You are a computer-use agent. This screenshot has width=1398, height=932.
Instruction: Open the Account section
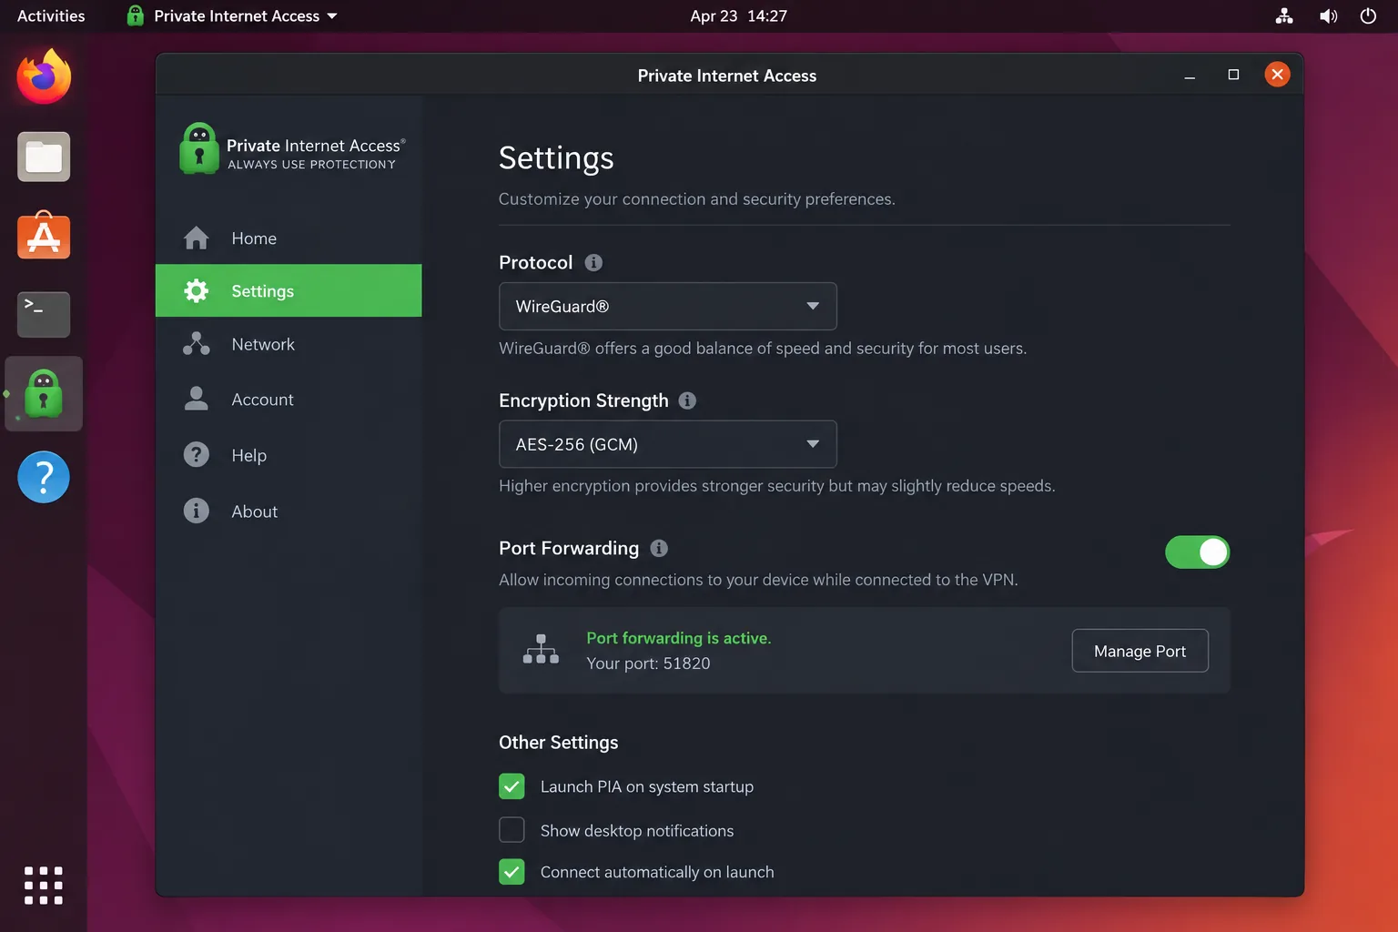click(x=289, y=399)
